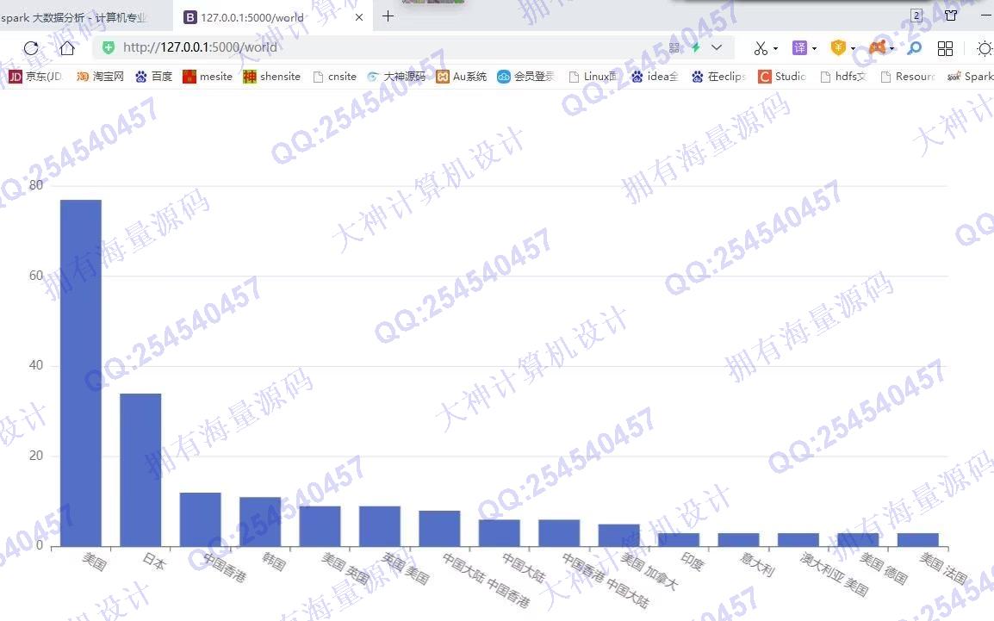The width and height of the screenshot is (994, 621).
Task: Open the scissors screenshot tool
Action: [761, 48]
